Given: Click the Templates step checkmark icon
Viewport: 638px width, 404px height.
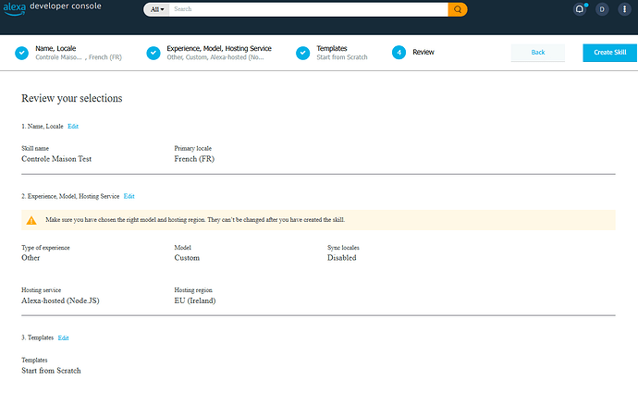Looking at the screenshot, I should point(302,53).
